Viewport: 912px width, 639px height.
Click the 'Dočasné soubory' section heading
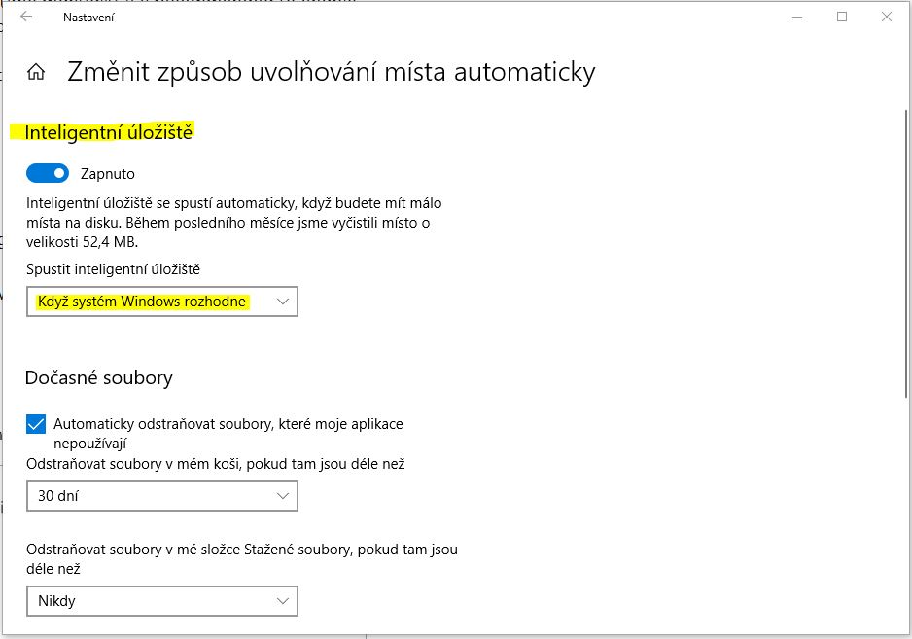tap(99, 377)
